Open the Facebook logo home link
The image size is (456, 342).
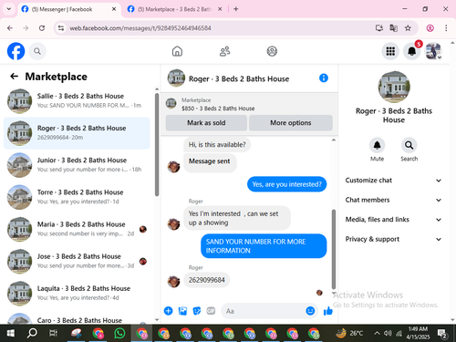pyautogui.click(x=16, y=51)
